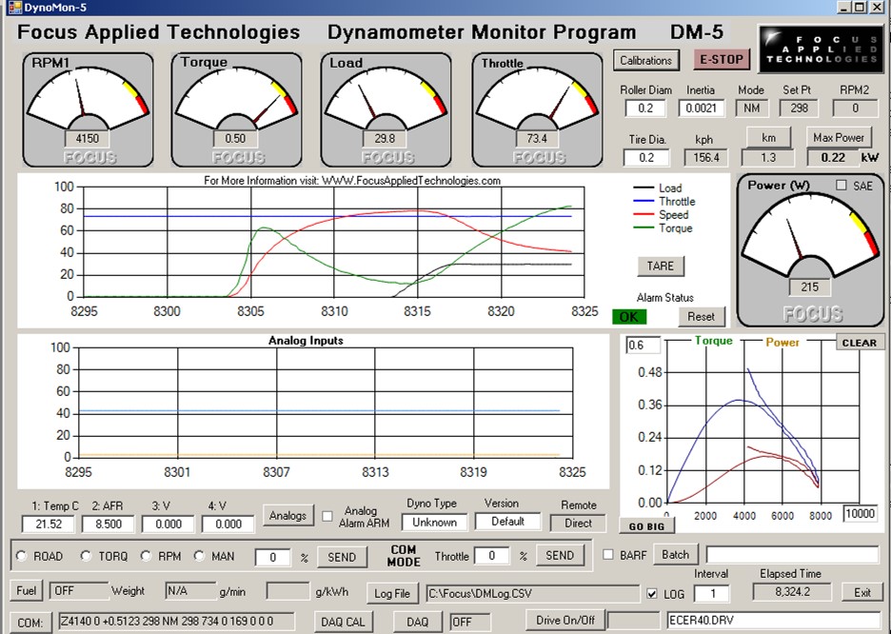The image size is (891, 634).
Task: Exit the dynamometer program
Action: tap(862, 592)
